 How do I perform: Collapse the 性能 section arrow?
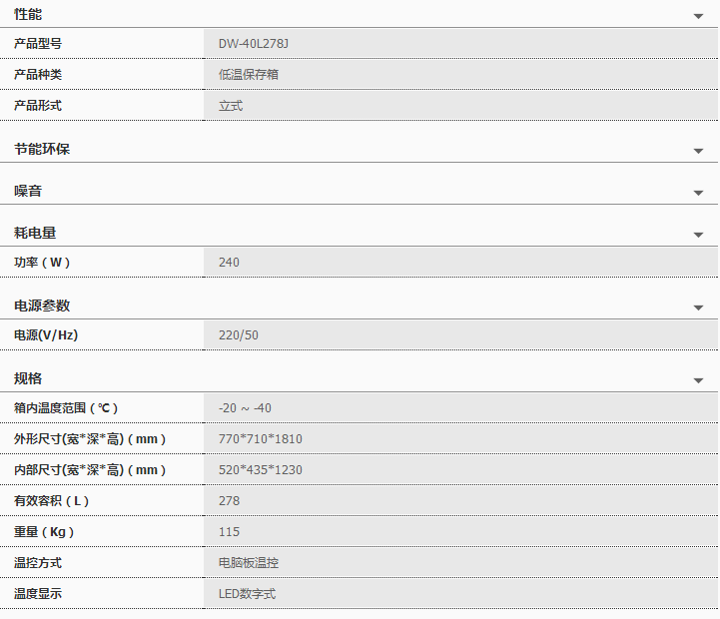click(x=698, y=17)
